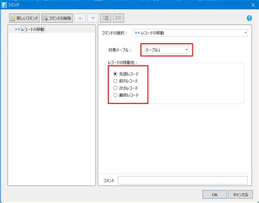259x203 pixels.
Task: Click into the コメント input field
Action: click(x=183, y=180)
